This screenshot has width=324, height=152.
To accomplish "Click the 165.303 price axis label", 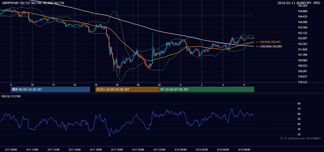I will pos(302,6).
